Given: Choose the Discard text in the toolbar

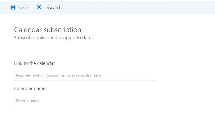Looking at the screenshot, I should pos(52,8).
